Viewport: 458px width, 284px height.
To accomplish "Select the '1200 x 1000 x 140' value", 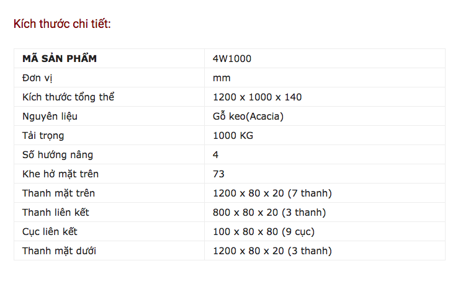I will click(x=257, y=97).
